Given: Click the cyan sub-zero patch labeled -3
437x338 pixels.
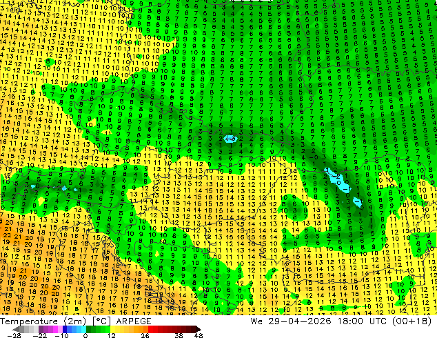Looking at the screenshot, I should pos(231,139).
